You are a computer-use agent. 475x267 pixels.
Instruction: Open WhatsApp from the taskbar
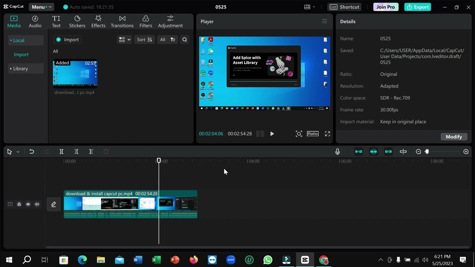268,260
